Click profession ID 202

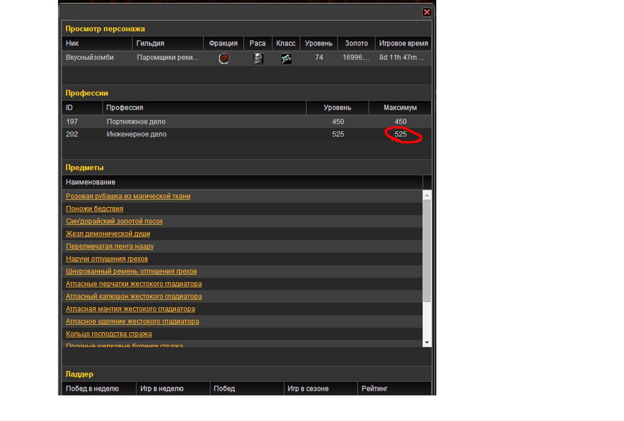[72, 134]
